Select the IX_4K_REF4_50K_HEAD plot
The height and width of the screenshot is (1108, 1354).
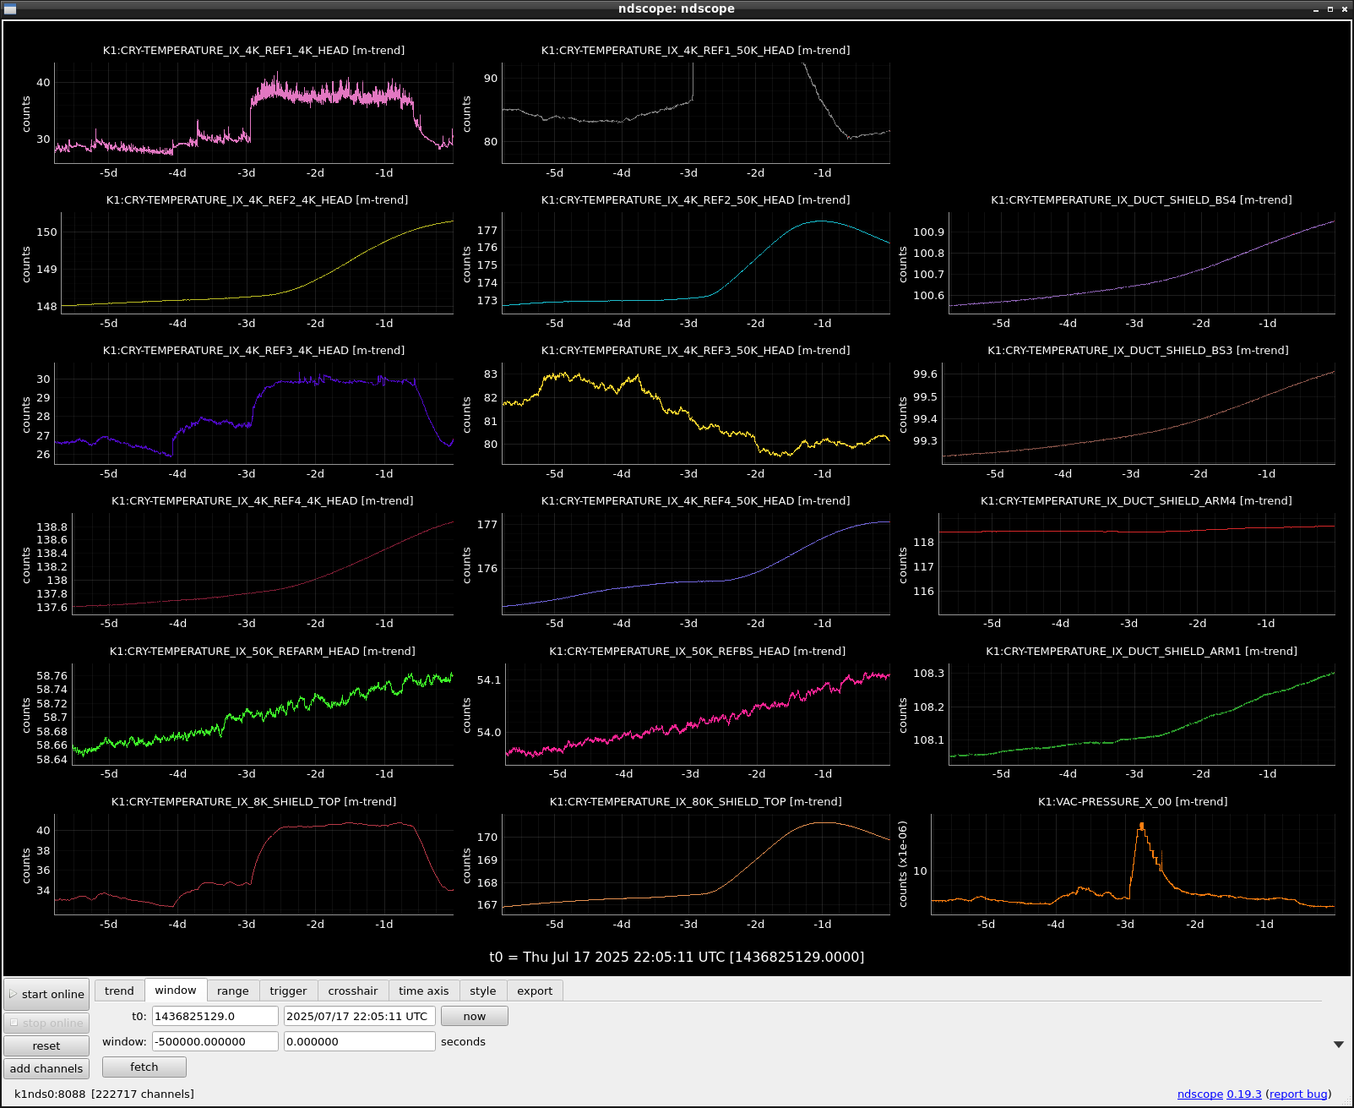696,564
